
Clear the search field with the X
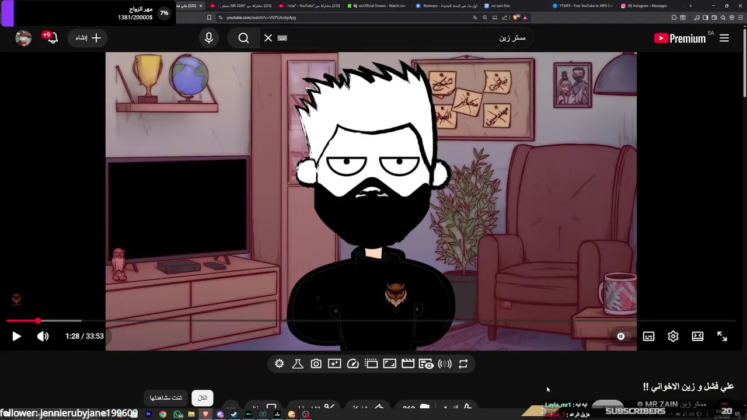[268, 38]
